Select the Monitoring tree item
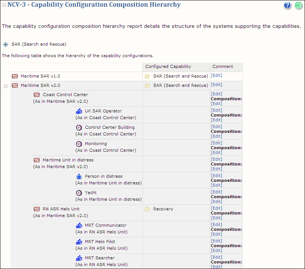Screen dimensions: 305x269 [96, 144]
